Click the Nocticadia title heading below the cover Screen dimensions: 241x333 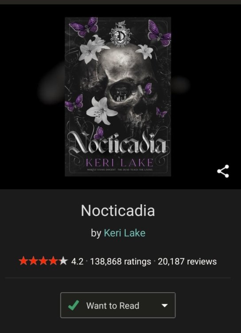(118, 210)
